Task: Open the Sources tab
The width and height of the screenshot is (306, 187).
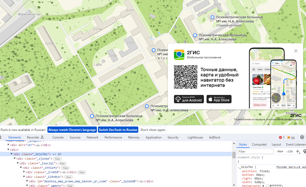Action: point(75,137)
